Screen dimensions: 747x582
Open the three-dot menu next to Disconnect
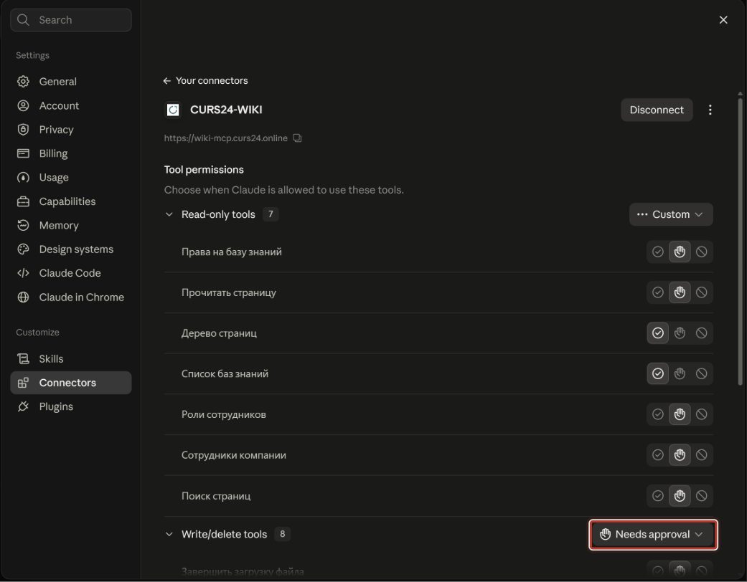710,110
